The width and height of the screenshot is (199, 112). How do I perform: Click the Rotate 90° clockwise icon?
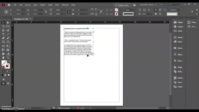pyautogui.click(x=92, y=10)
